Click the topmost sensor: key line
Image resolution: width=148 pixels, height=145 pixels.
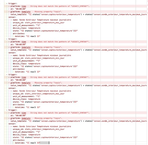[12, 17]
